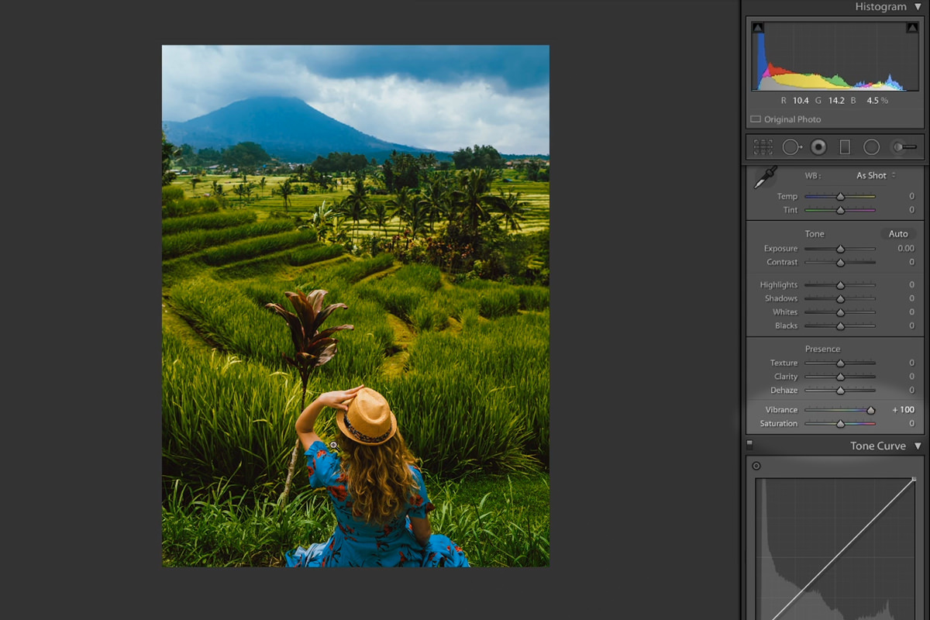Collapse the Histogram panel
Screen dimensions: 930x620
point(918,7)
